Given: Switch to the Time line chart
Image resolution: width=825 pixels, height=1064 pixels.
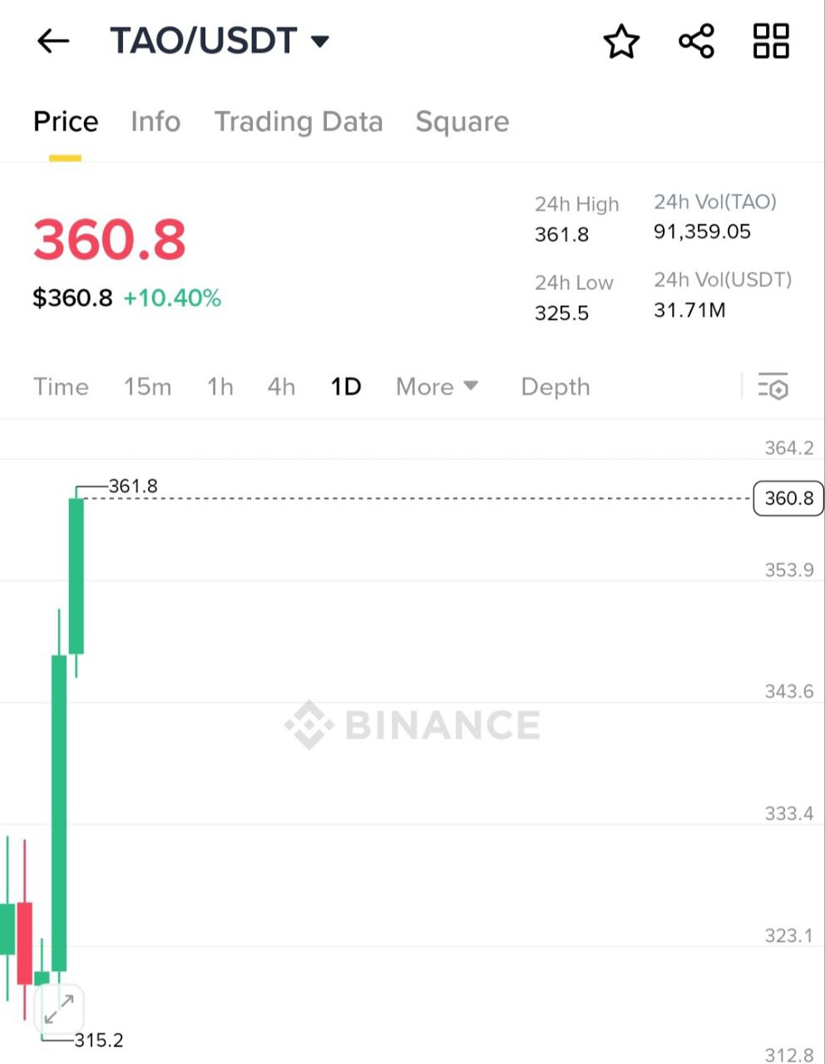Looking at the screenshot, I should pyautogui.click(x=61, y=387).
